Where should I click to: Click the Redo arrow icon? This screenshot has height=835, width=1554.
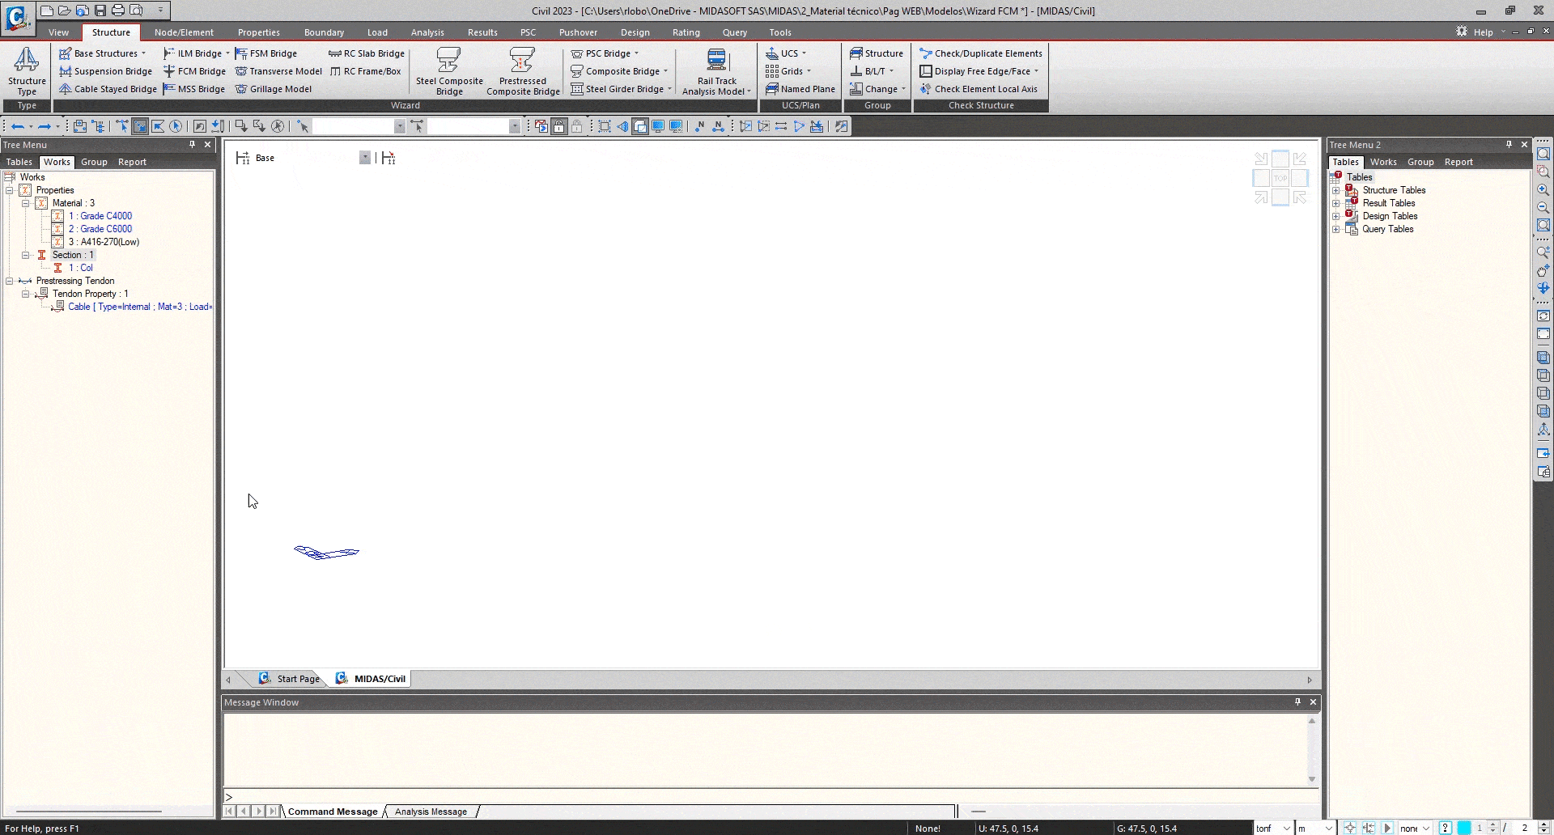45,126
